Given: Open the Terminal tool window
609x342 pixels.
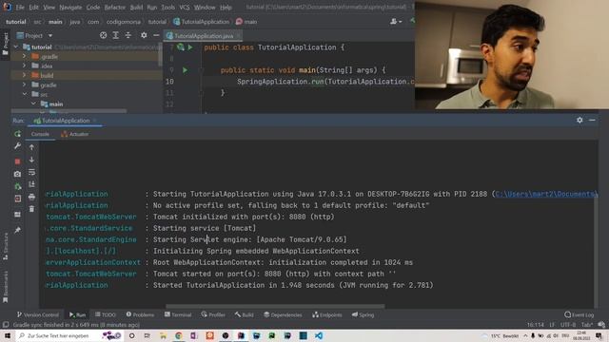Looking at the screenshot, I should tap(178, 314).
